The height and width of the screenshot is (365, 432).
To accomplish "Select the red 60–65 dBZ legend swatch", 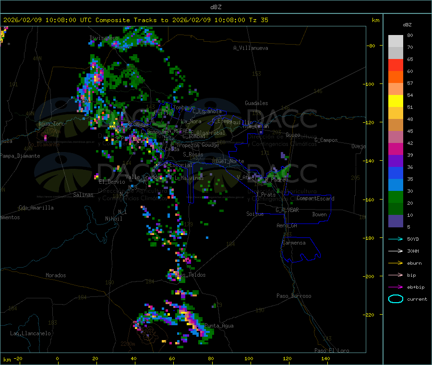I will click(x=396, y=65).
